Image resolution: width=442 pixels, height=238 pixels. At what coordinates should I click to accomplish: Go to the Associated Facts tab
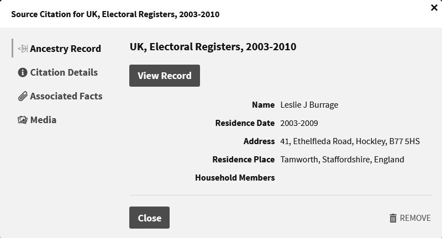(66, 96)
